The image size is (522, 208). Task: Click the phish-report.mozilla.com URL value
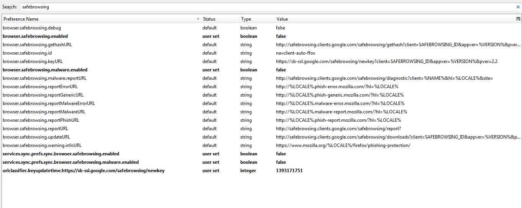coord(338,120)
